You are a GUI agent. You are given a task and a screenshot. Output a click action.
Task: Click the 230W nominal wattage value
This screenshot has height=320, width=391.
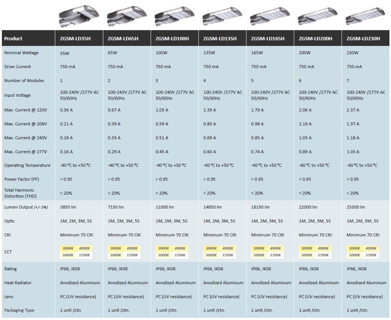pyautogui.click(x=353, y=53)
